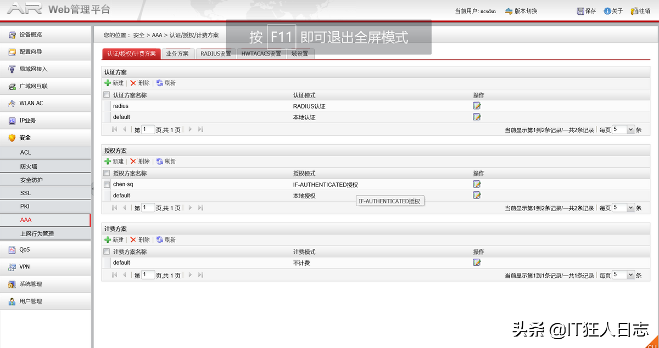This screenshot has width=659, height=348.
Task: Go to next page of 计费方案 table
Action: point(190,275)
